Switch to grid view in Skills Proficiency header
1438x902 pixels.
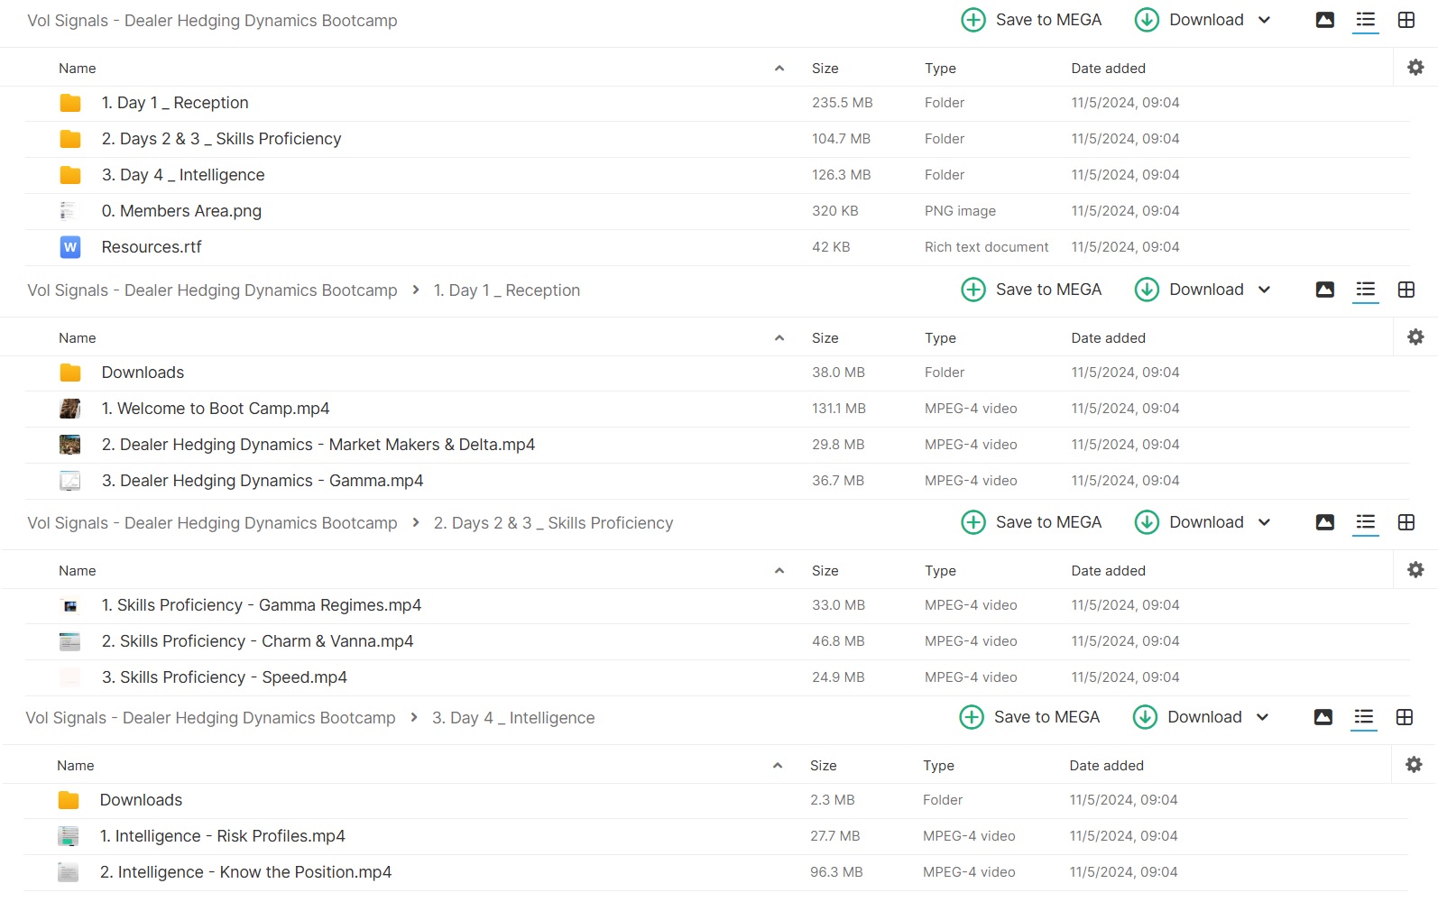[x=1406, y=522]
